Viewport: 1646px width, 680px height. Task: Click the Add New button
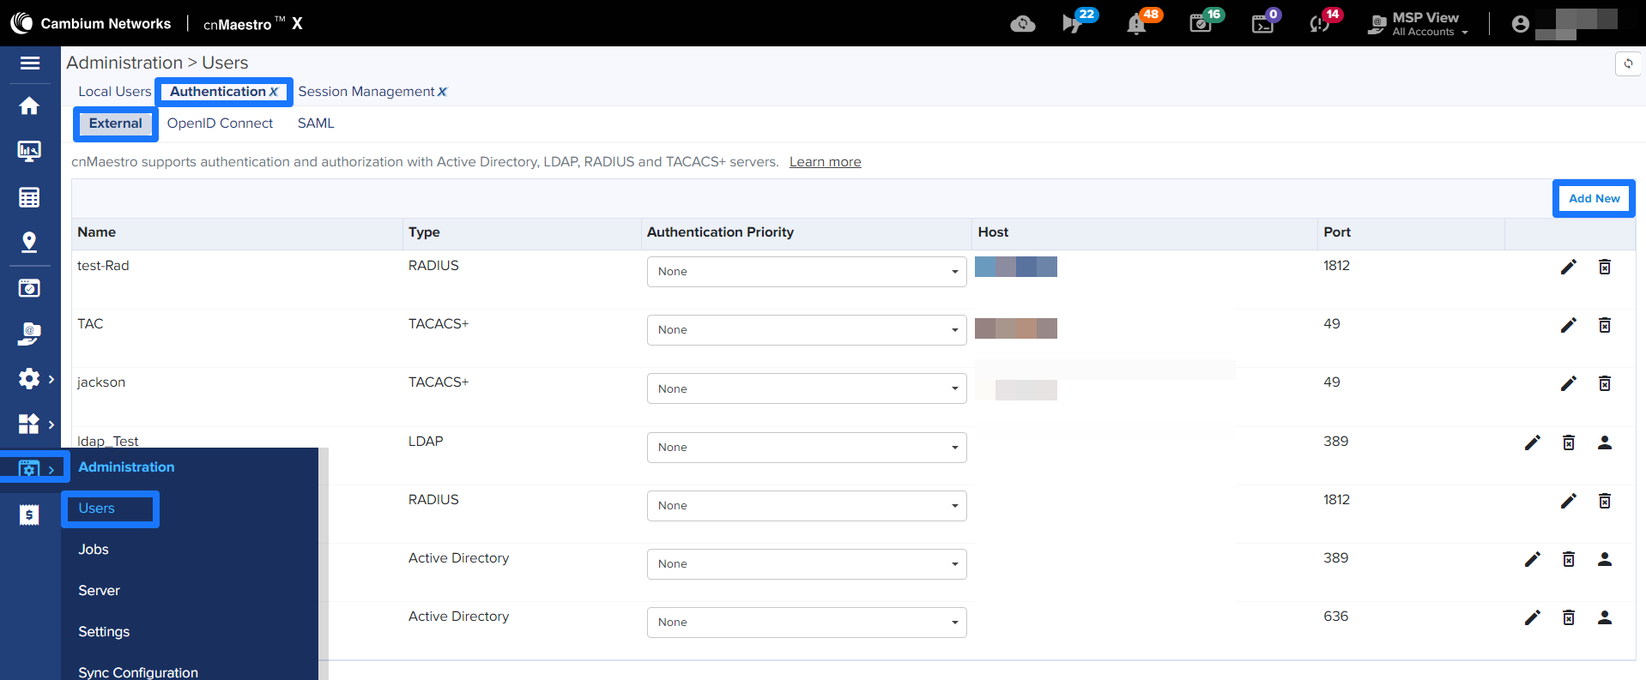click(x=1594, y=198)
